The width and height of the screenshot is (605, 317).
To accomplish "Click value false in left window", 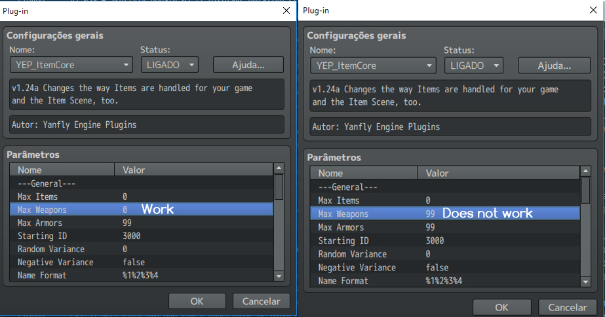I will point(134,262).
